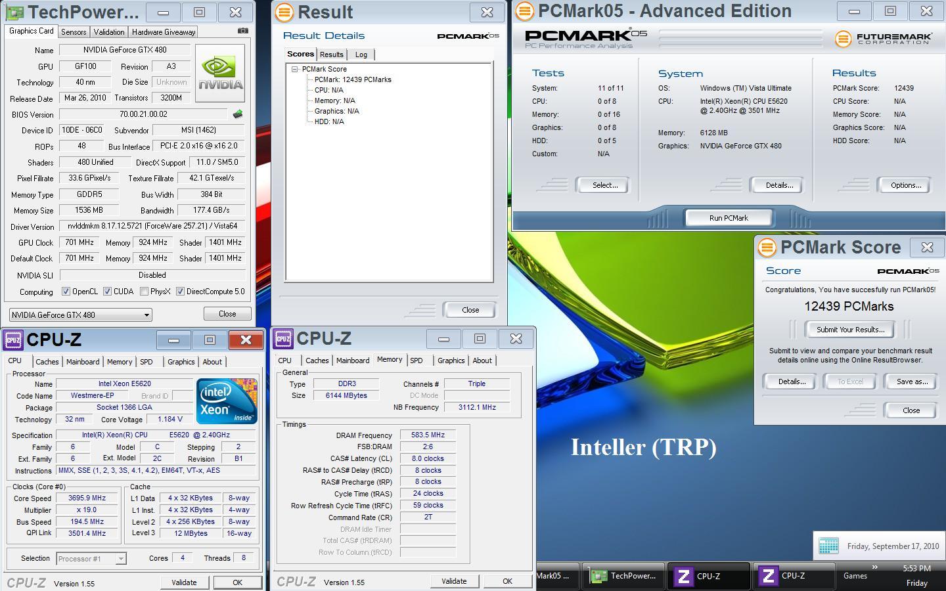Click orange icon in PCMark Score title bar
Screen dimensions: 946x591
click(767, 248)
